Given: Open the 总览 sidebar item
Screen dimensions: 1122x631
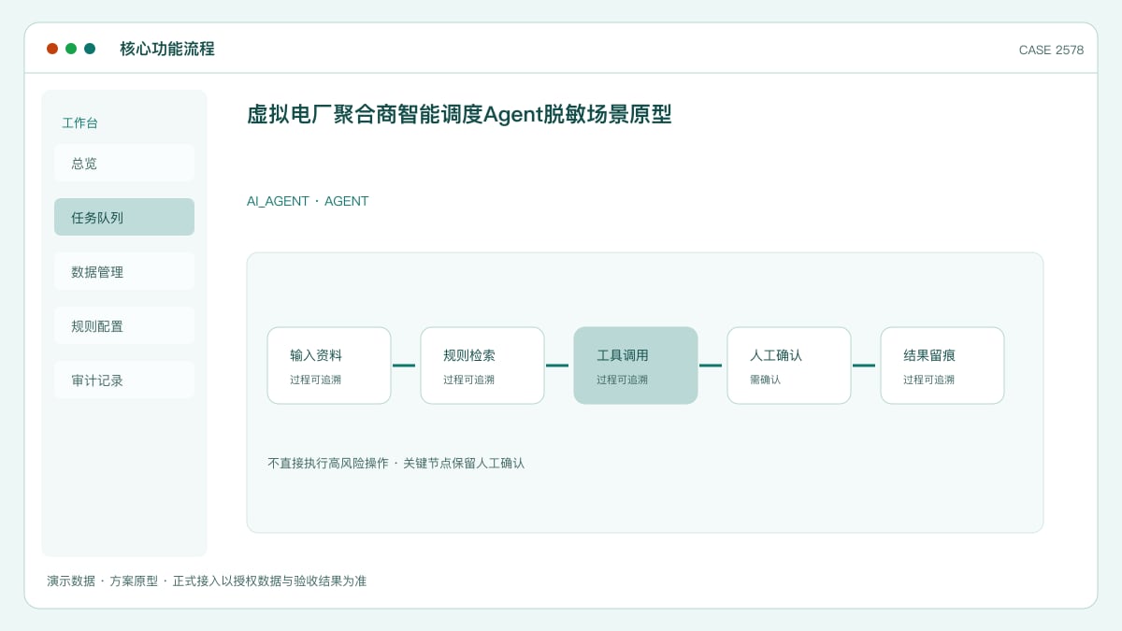Looking at the screenshot, I should pos(124,163).
